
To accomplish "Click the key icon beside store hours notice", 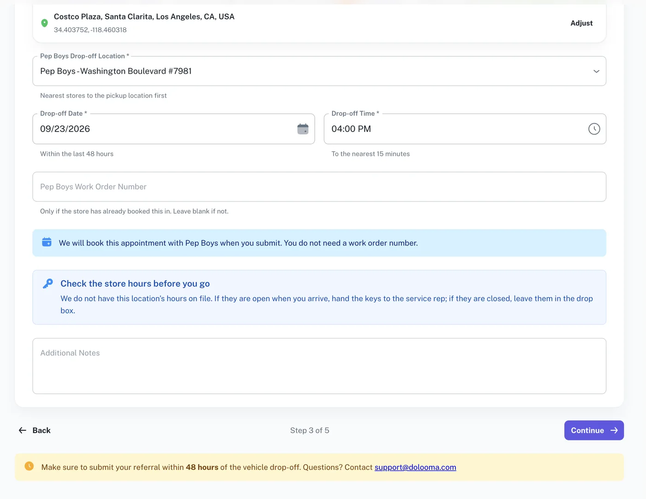I will 48,284.
